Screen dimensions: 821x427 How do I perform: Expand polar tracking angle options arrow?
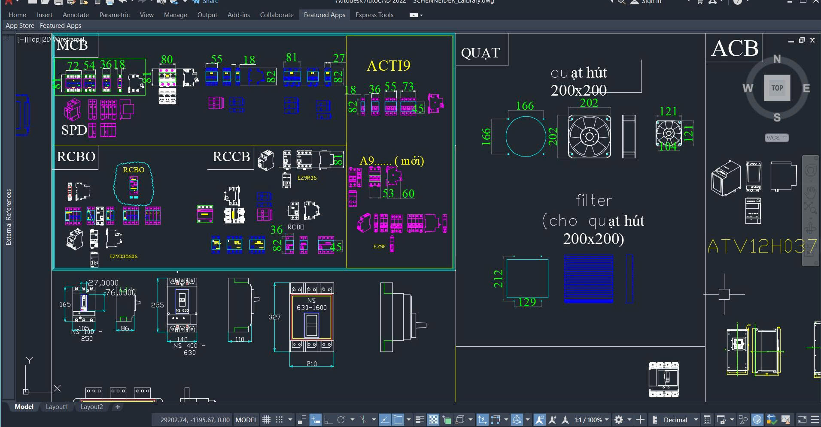[353, 420]
